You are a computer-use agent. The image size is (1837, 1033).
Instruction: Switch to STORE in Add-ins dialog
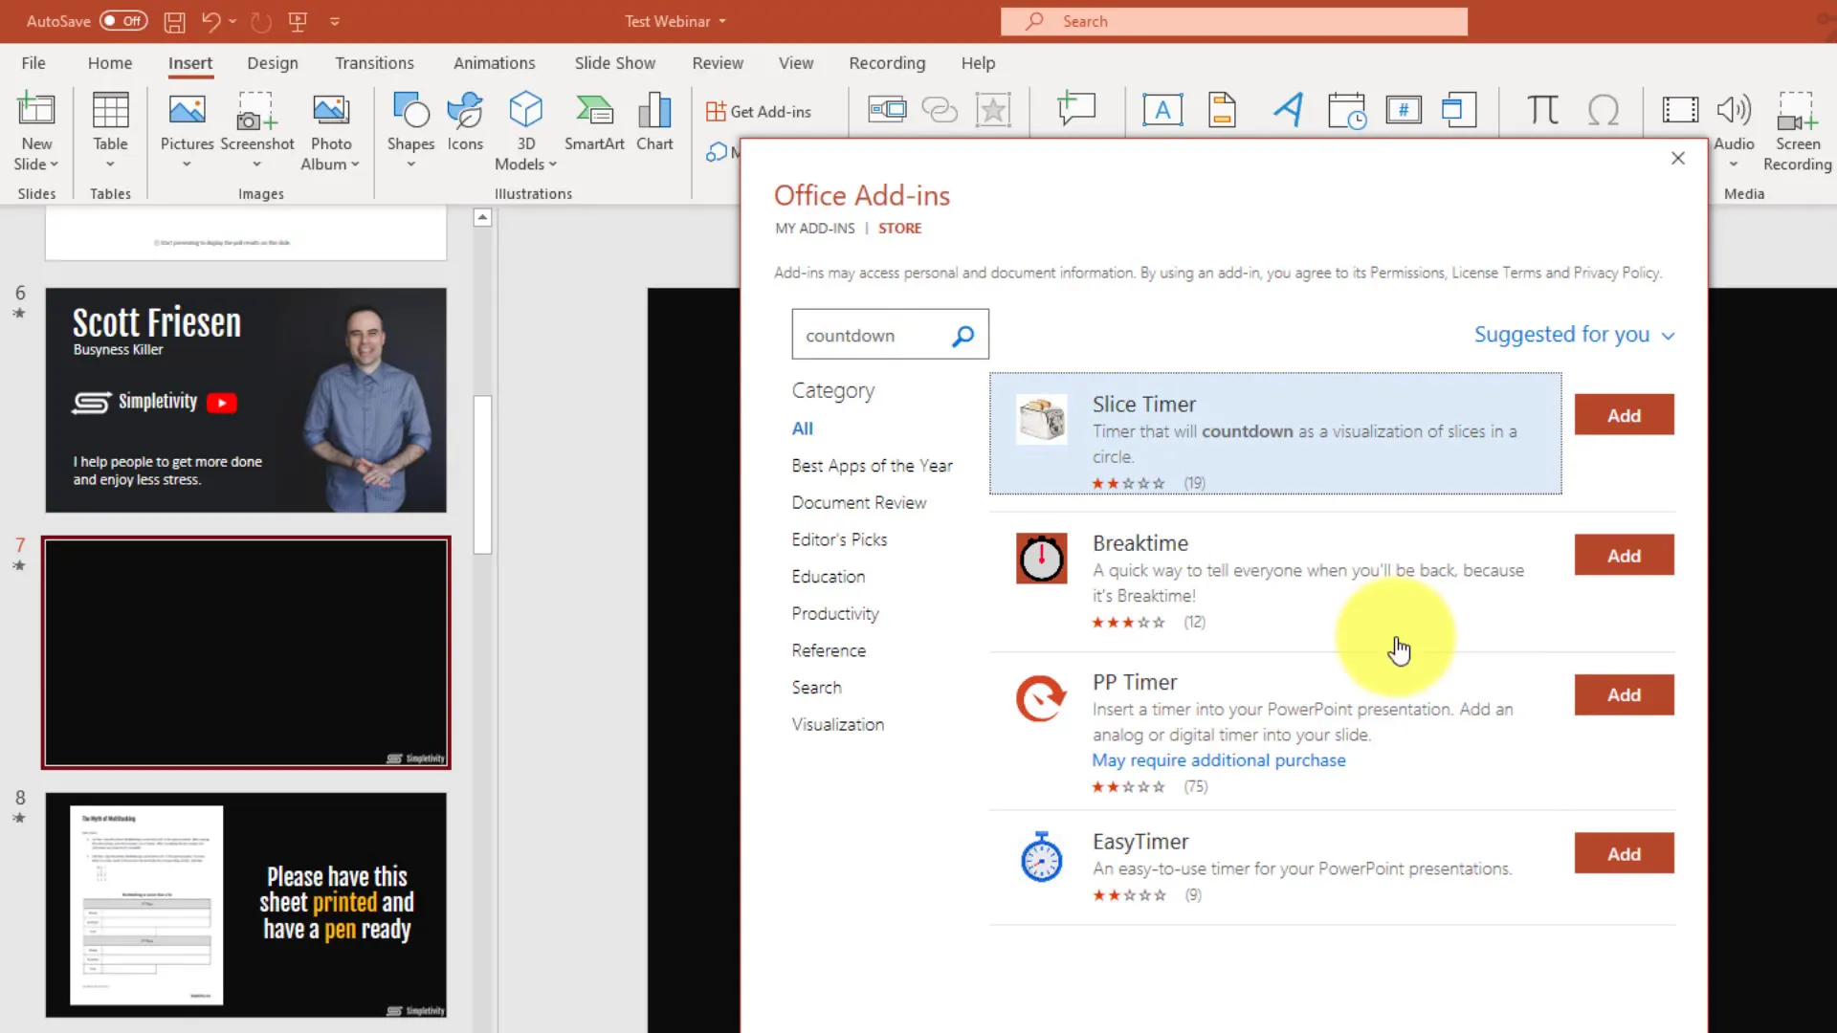pyautogui.click(x=899, y=229)
